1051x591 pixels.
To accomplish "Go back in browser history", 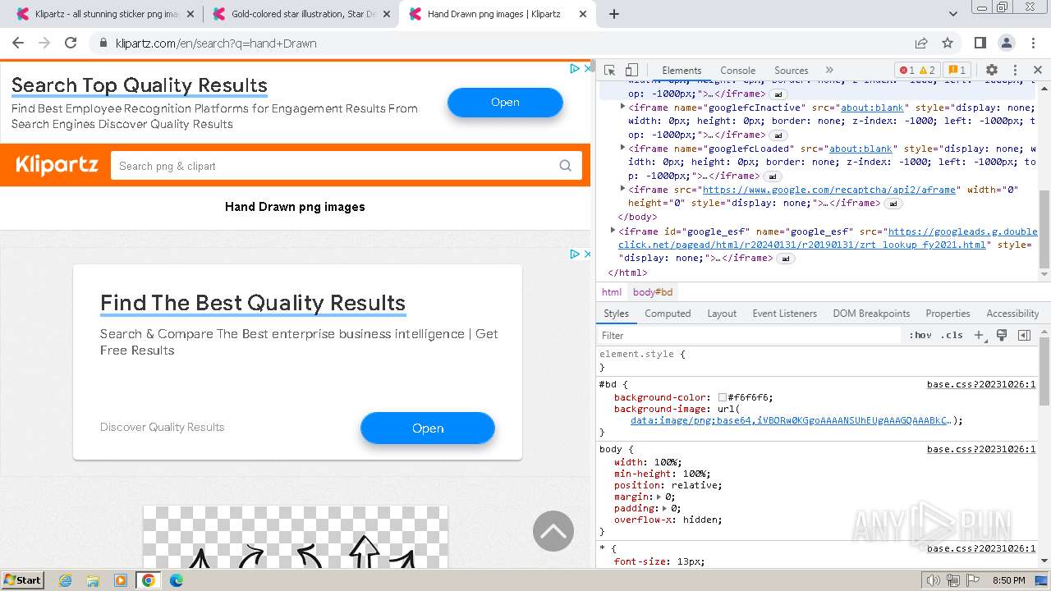I will [18, 43].
